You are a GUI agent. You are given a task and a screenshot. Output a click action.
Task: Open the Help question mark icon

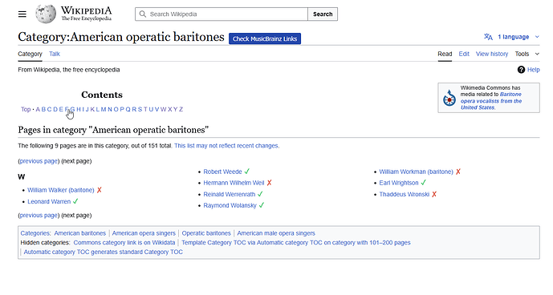(521, 70)
